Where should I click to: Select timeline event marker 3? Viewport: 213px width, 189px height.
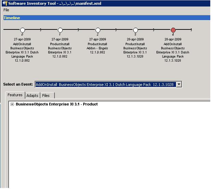coord(135,30)
